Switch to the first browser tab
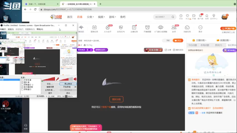The width and height of the screenshot is (237, 133). click(41, 4)
